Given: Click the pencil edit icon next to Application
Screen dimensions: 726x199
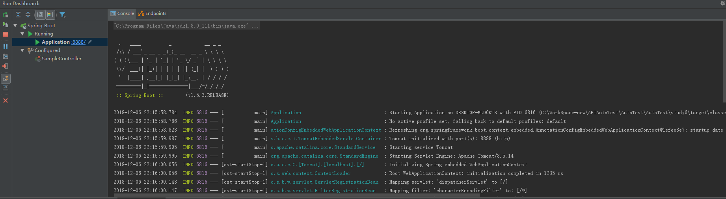Looking at the screenshot, I should point(90,42).
